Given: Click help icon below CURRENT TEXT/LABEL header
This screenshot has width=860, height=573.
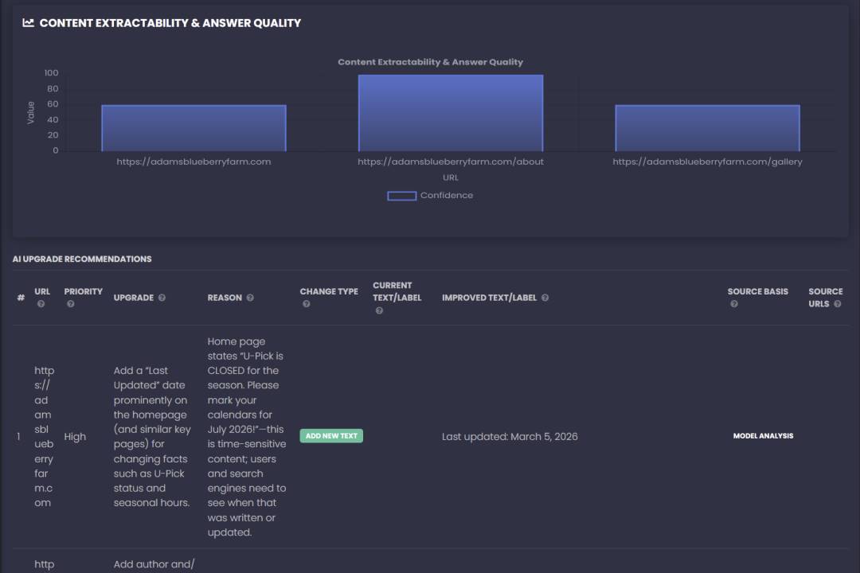Looking at the screenshot, I should (x=379, y=310).
